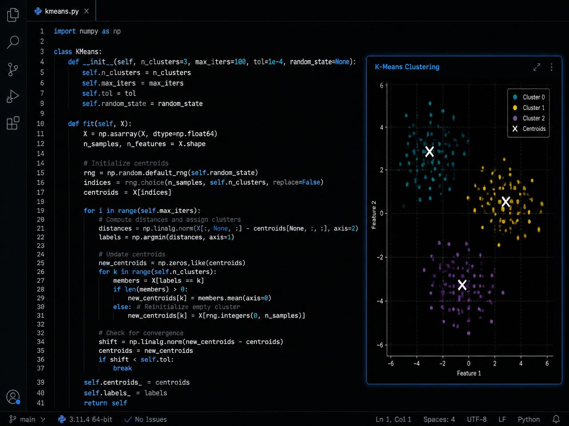The width and height of the screenshot is (569, 426).
Task: Click 'return self' on line 41
Action: (x=105, y=403)
